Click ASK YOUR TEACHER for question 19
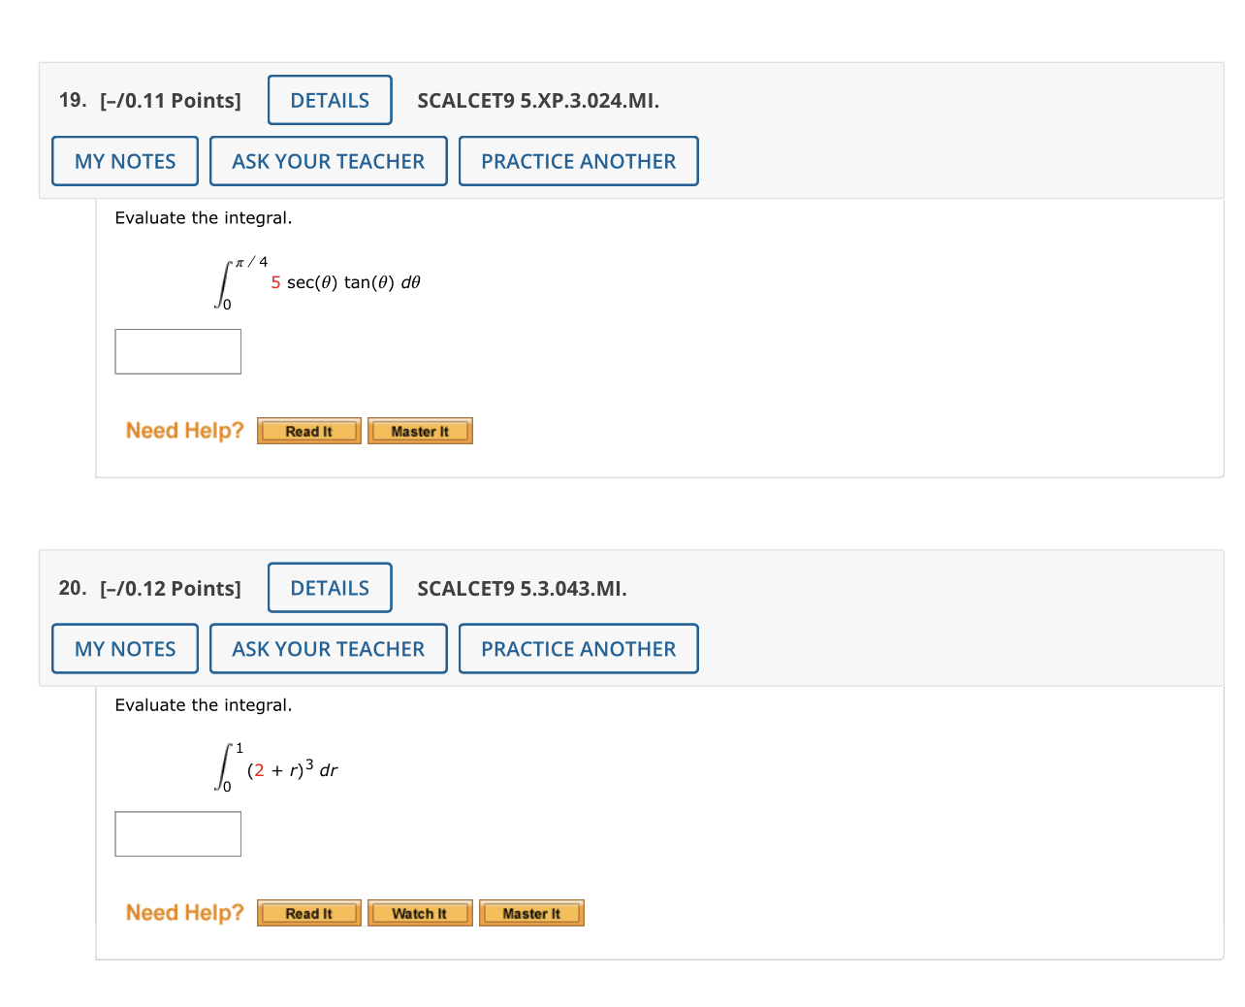Image resolution: width=1245 pixels, height=1007 pixels. 329,161
